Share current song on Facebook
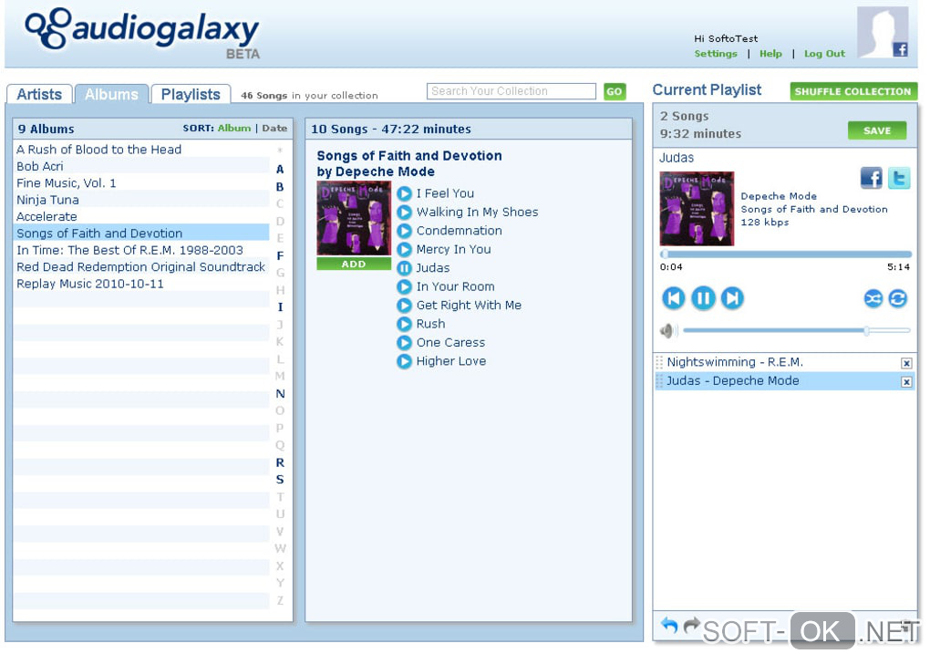 click(872, 178)
